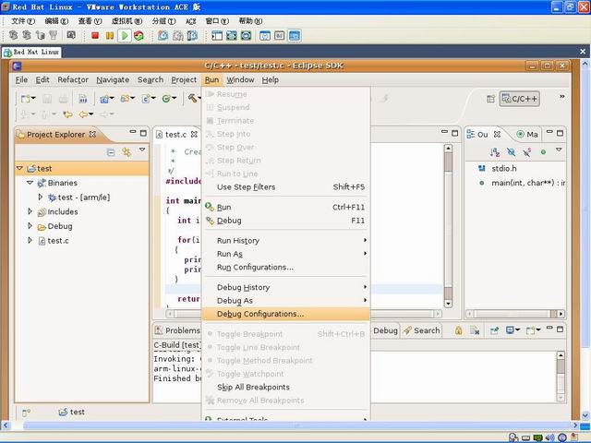Maximize the Project Explorer view

click(143, 133)
